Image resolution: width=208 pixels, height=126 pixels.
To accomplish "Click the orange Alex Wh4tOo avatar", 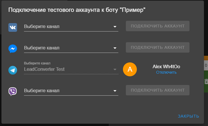I will click(x=130, y=69).
